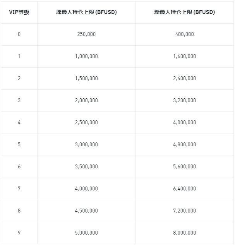Click the 7,200,000 value
Image resolution: width=235 pixels, height=245 pixels.
coord(185,211)
